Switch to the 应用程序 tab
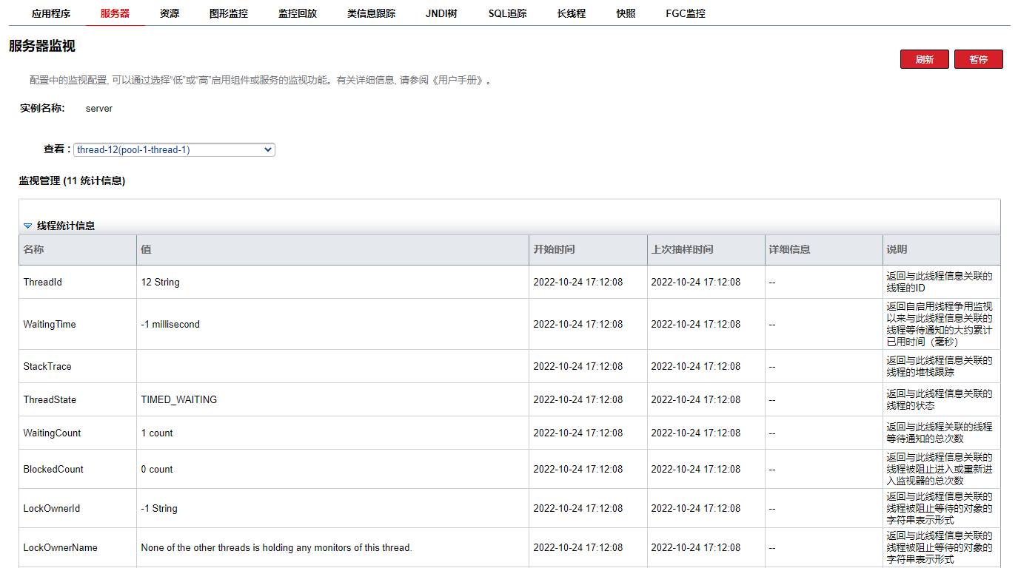 [51, 13]
